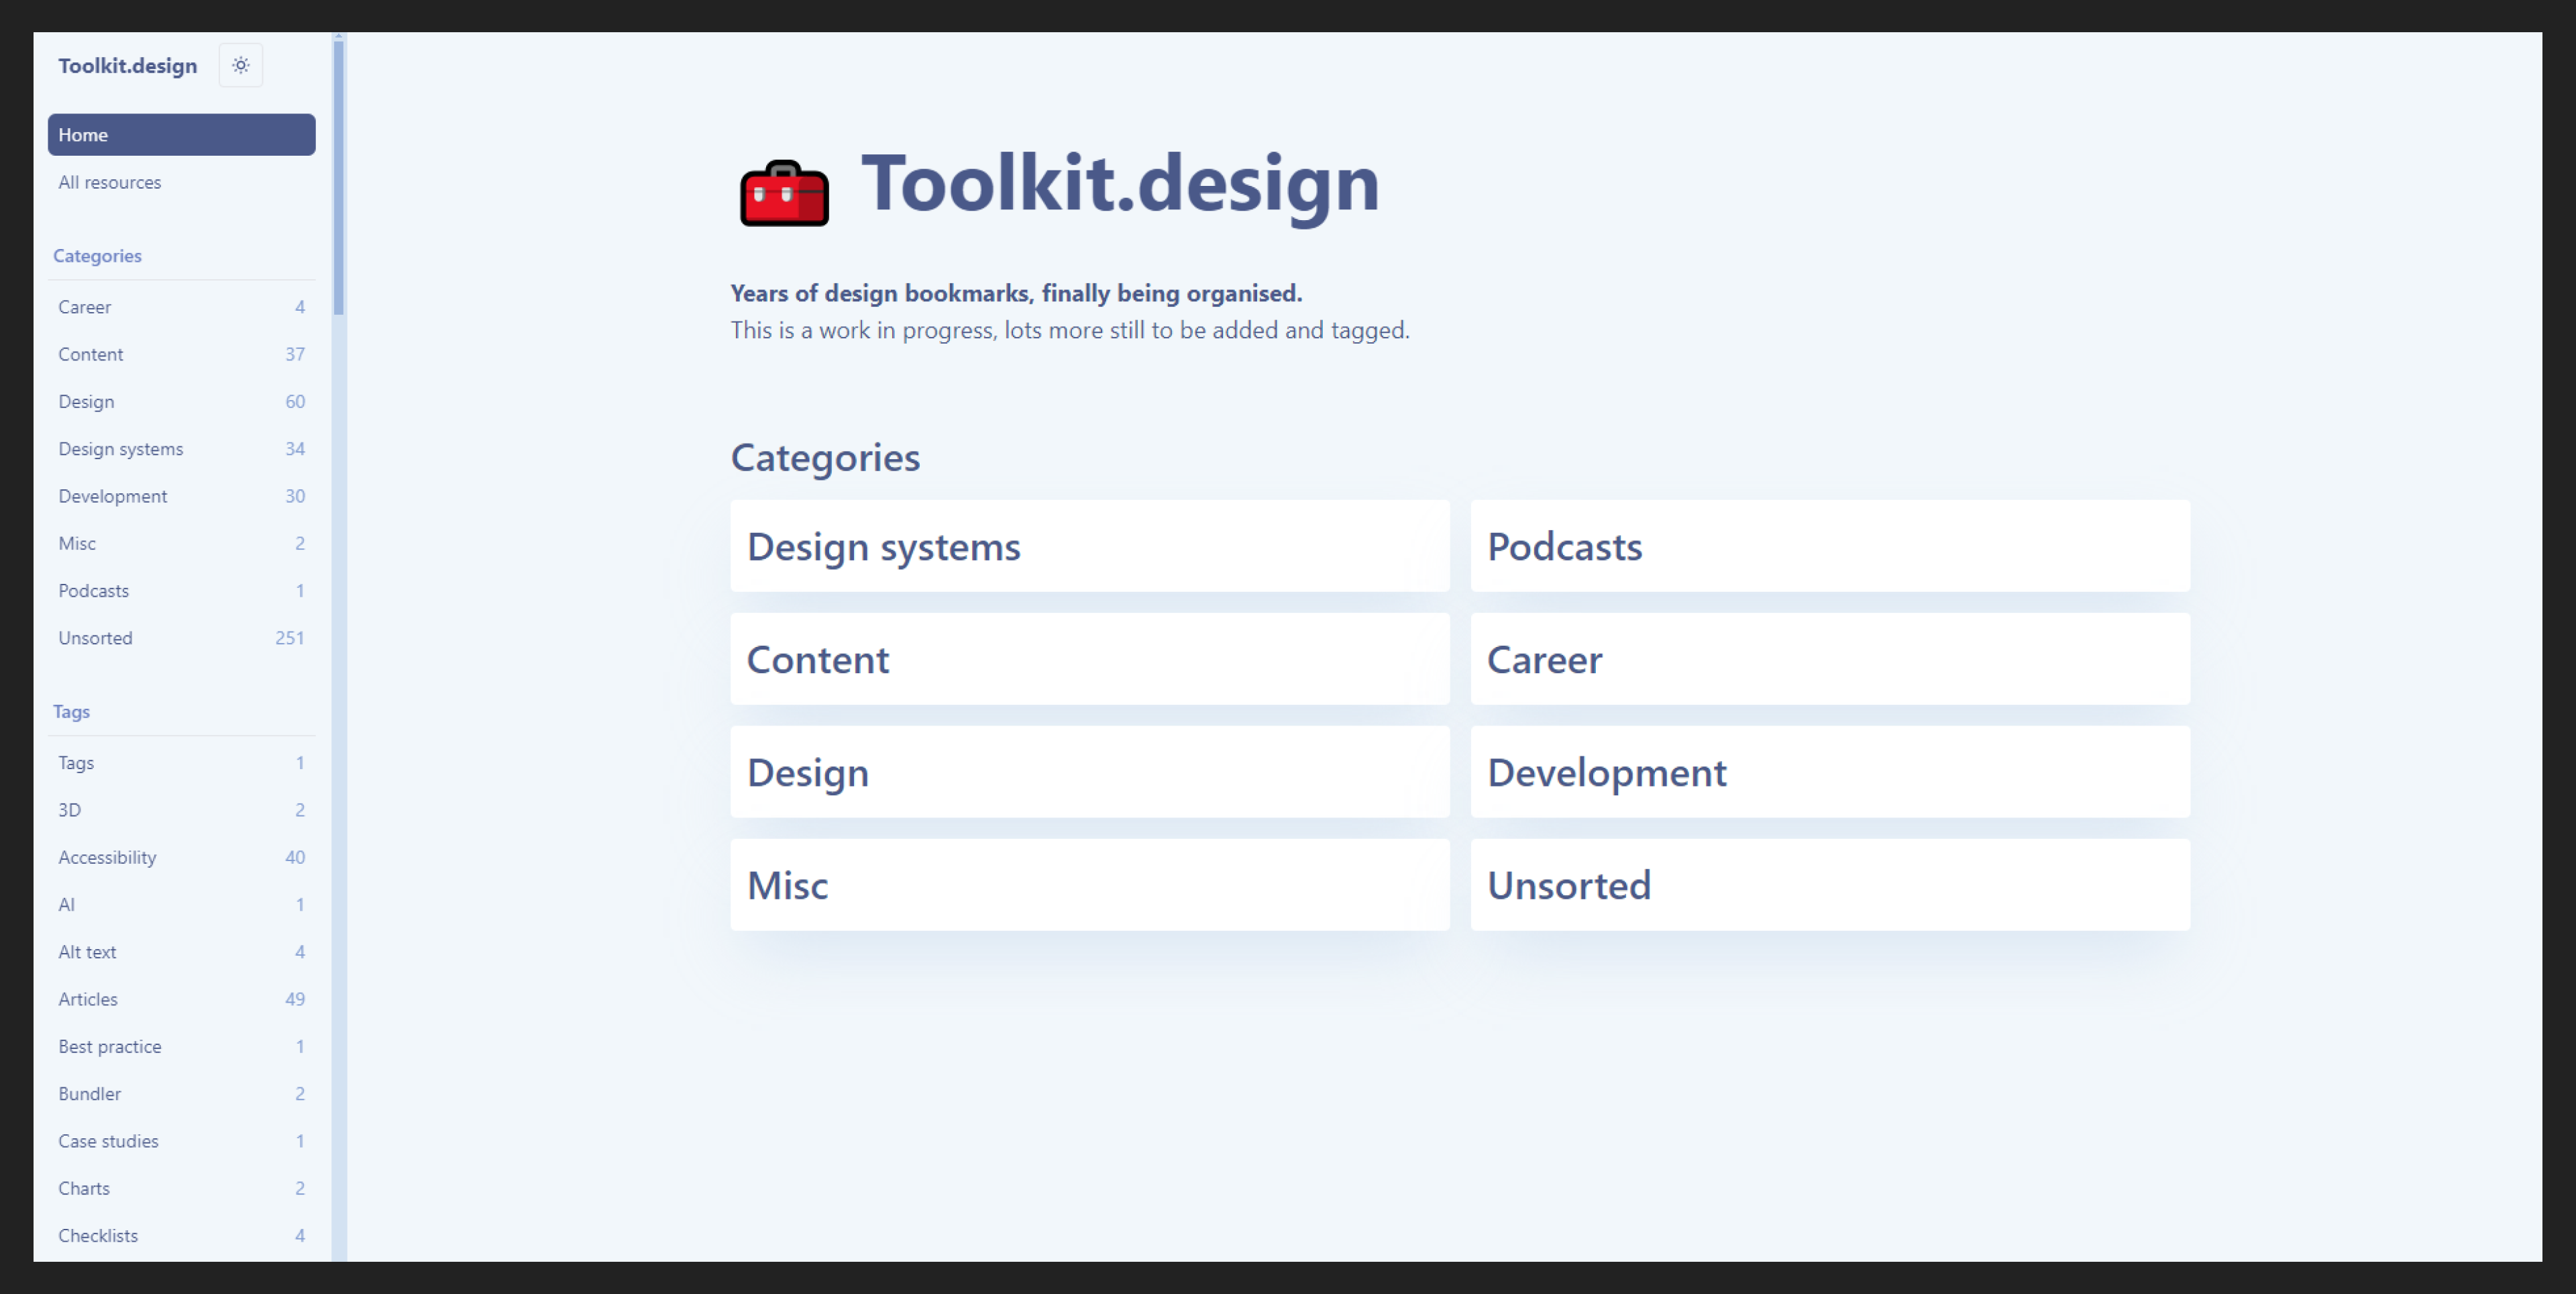Image resolution: width=2576 pixels, height=1294 pixels.
Task: Open the Career category card
Action: click(x=1829, y=660)
